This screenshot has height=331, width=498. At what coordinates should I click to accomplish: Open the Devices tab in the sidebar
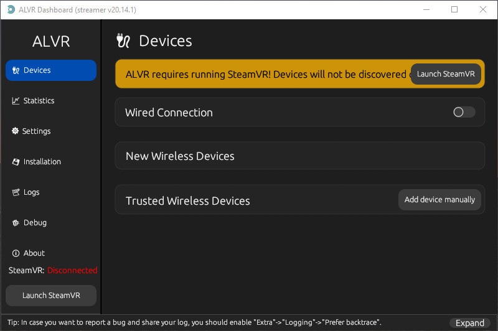(x=51, y=70)
